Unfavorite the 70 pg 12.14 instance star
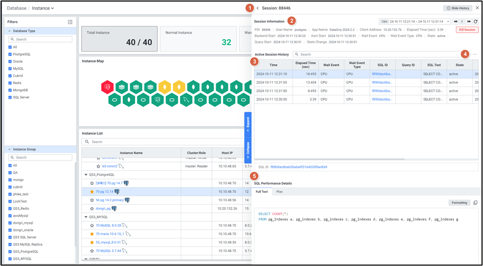This screenshot has height=266, width=483. pyautogui.click(x=92, y=192)
